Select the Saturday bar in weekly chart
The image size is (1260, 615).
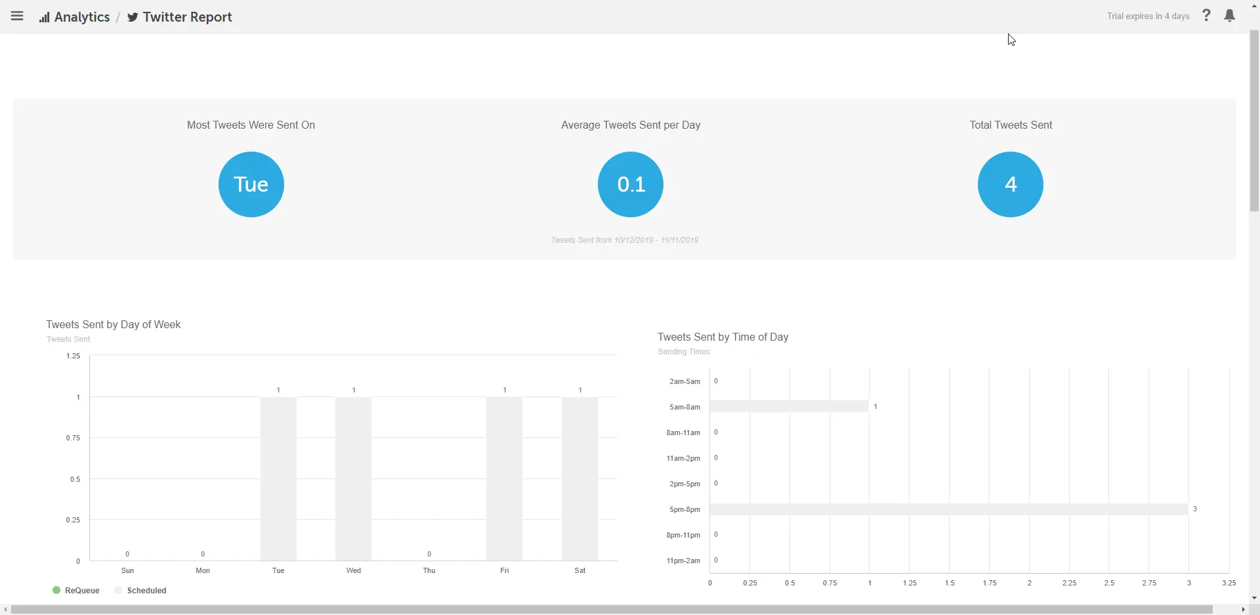(579, 478)
